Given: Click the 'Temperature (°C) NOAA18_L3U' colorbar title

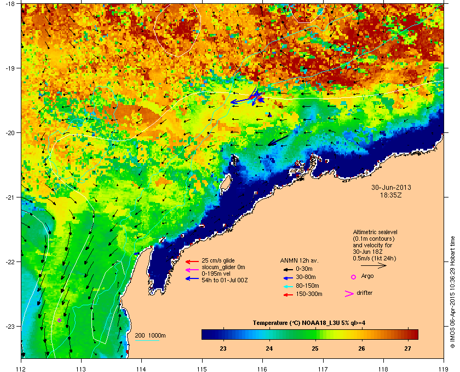Looking at the screenshot, I should tap(309, 323).
